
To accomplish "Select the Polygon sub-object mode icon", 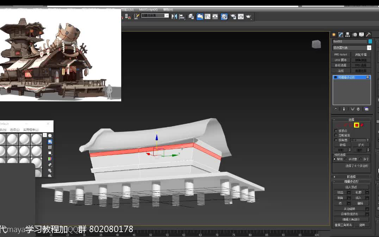I will [x=356, y=125].
